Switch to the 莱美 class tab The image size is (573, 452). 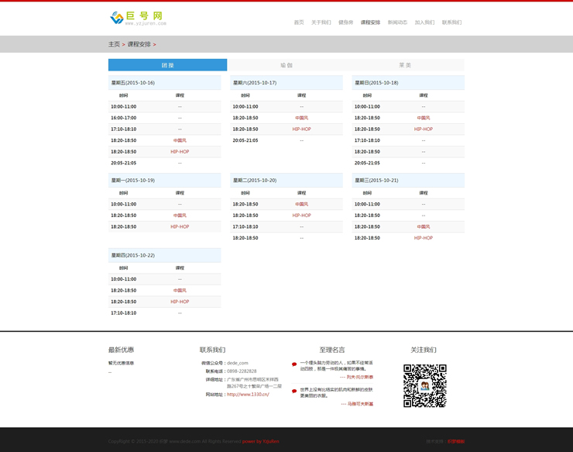405,65
